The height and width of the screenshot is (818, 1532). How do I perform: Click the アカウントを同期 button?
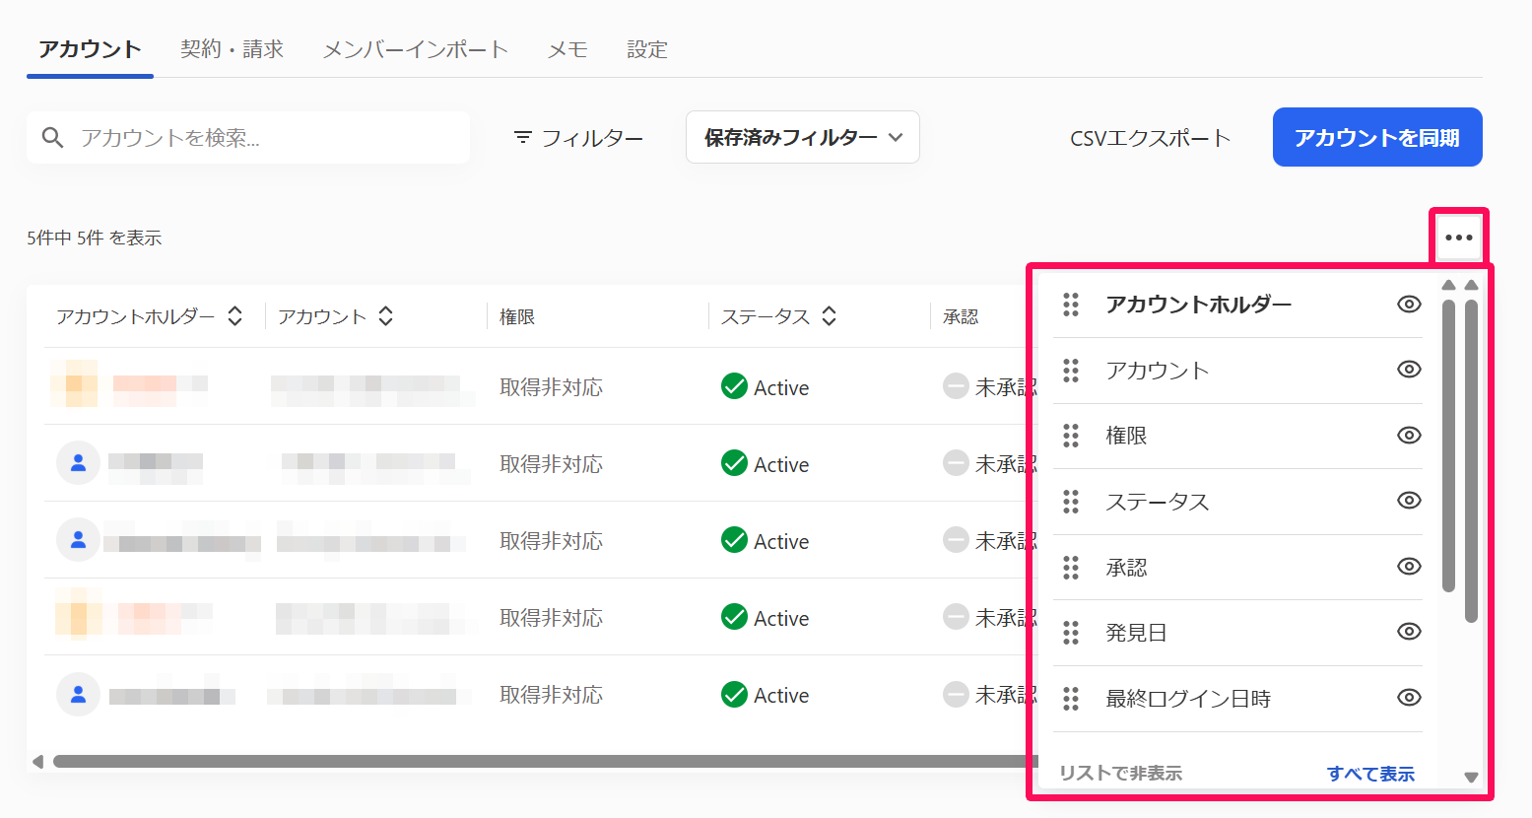click(1377, 137)
